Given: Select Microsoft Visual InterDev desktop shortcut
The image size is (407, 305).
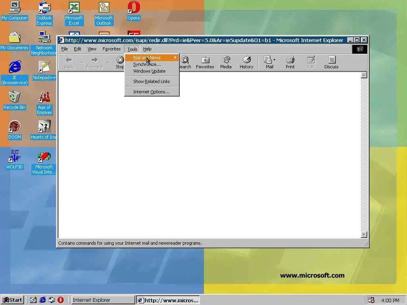Looking at the screenshot, I should tap(44, 162).
